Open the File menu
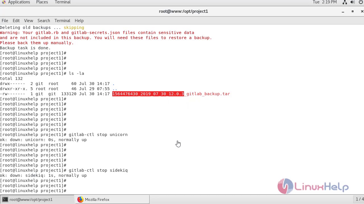The image size is (364, 204). (x=5, y=21)
